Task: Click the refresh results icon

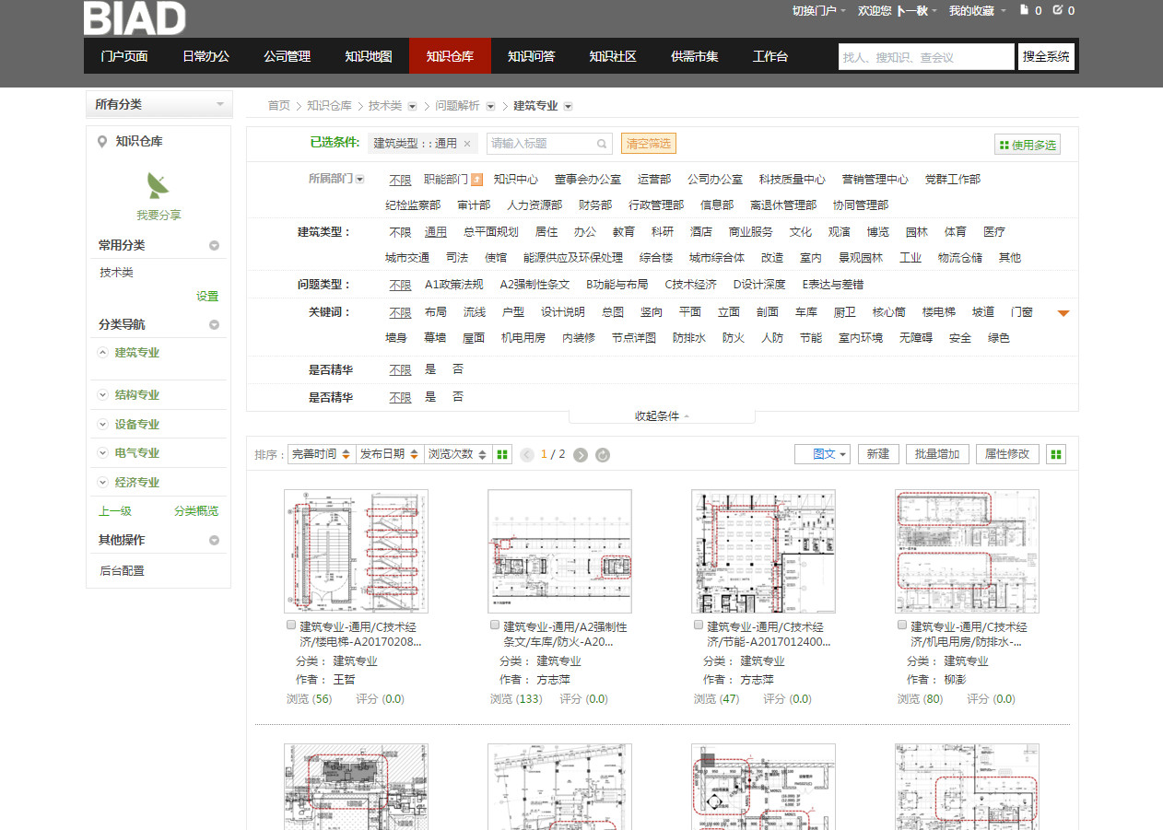Action: [602, 454]
